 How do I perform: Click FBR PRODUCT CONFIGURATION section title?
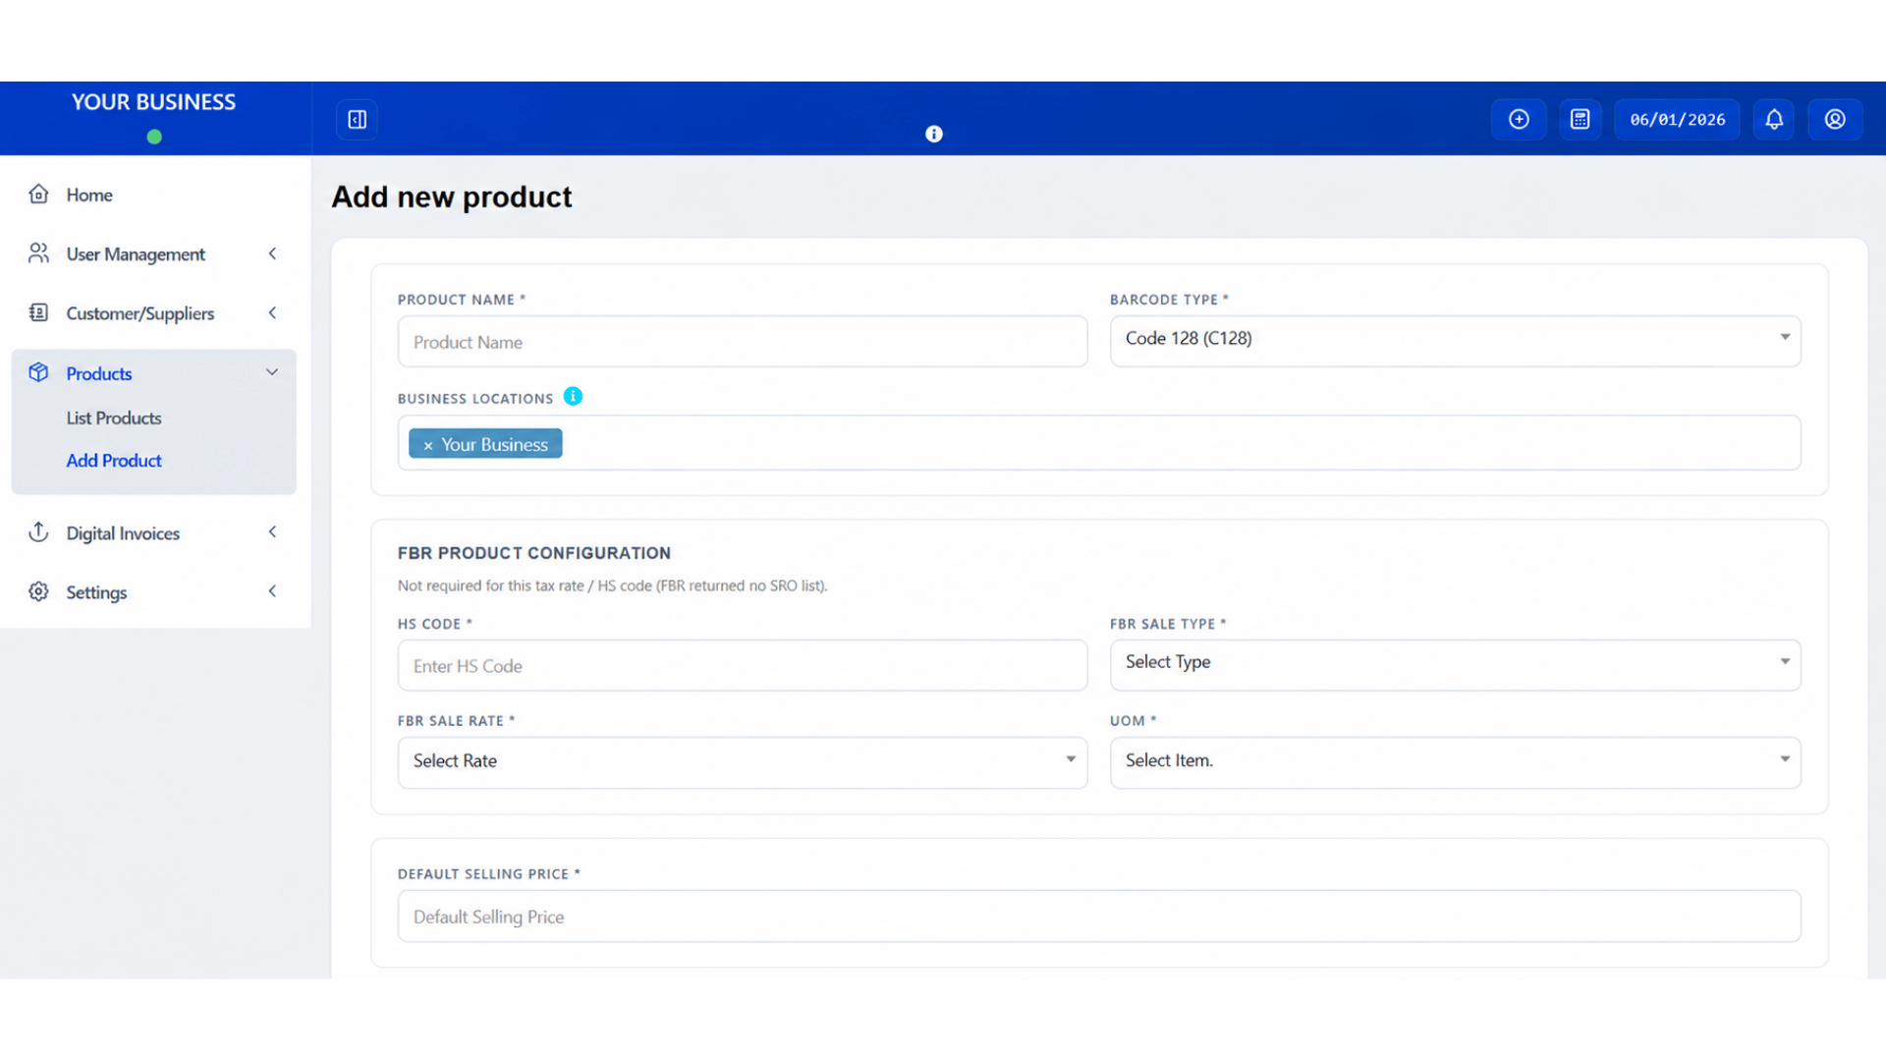point(534,553)
